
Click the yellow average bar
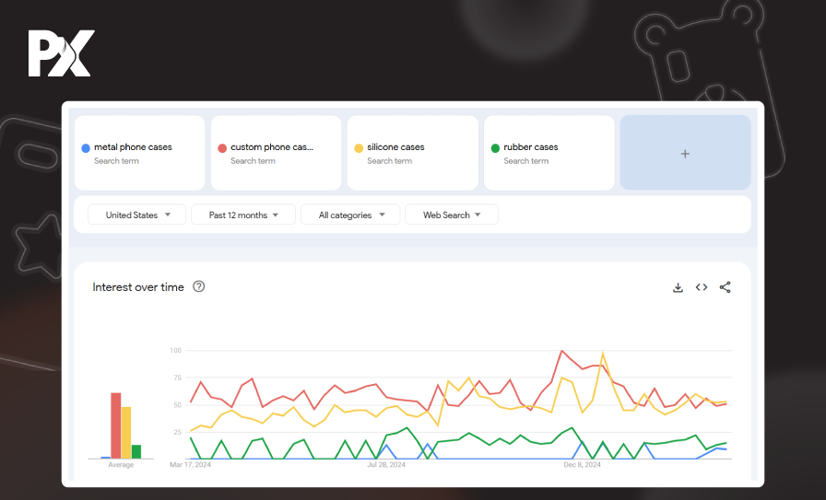(x=126, y=432)
